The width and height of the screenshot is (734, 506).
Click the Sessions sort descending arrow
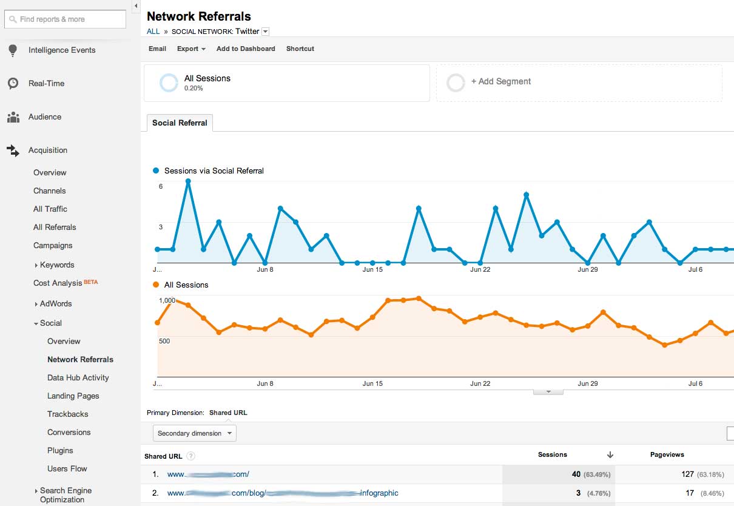click(x=610, y=455)
